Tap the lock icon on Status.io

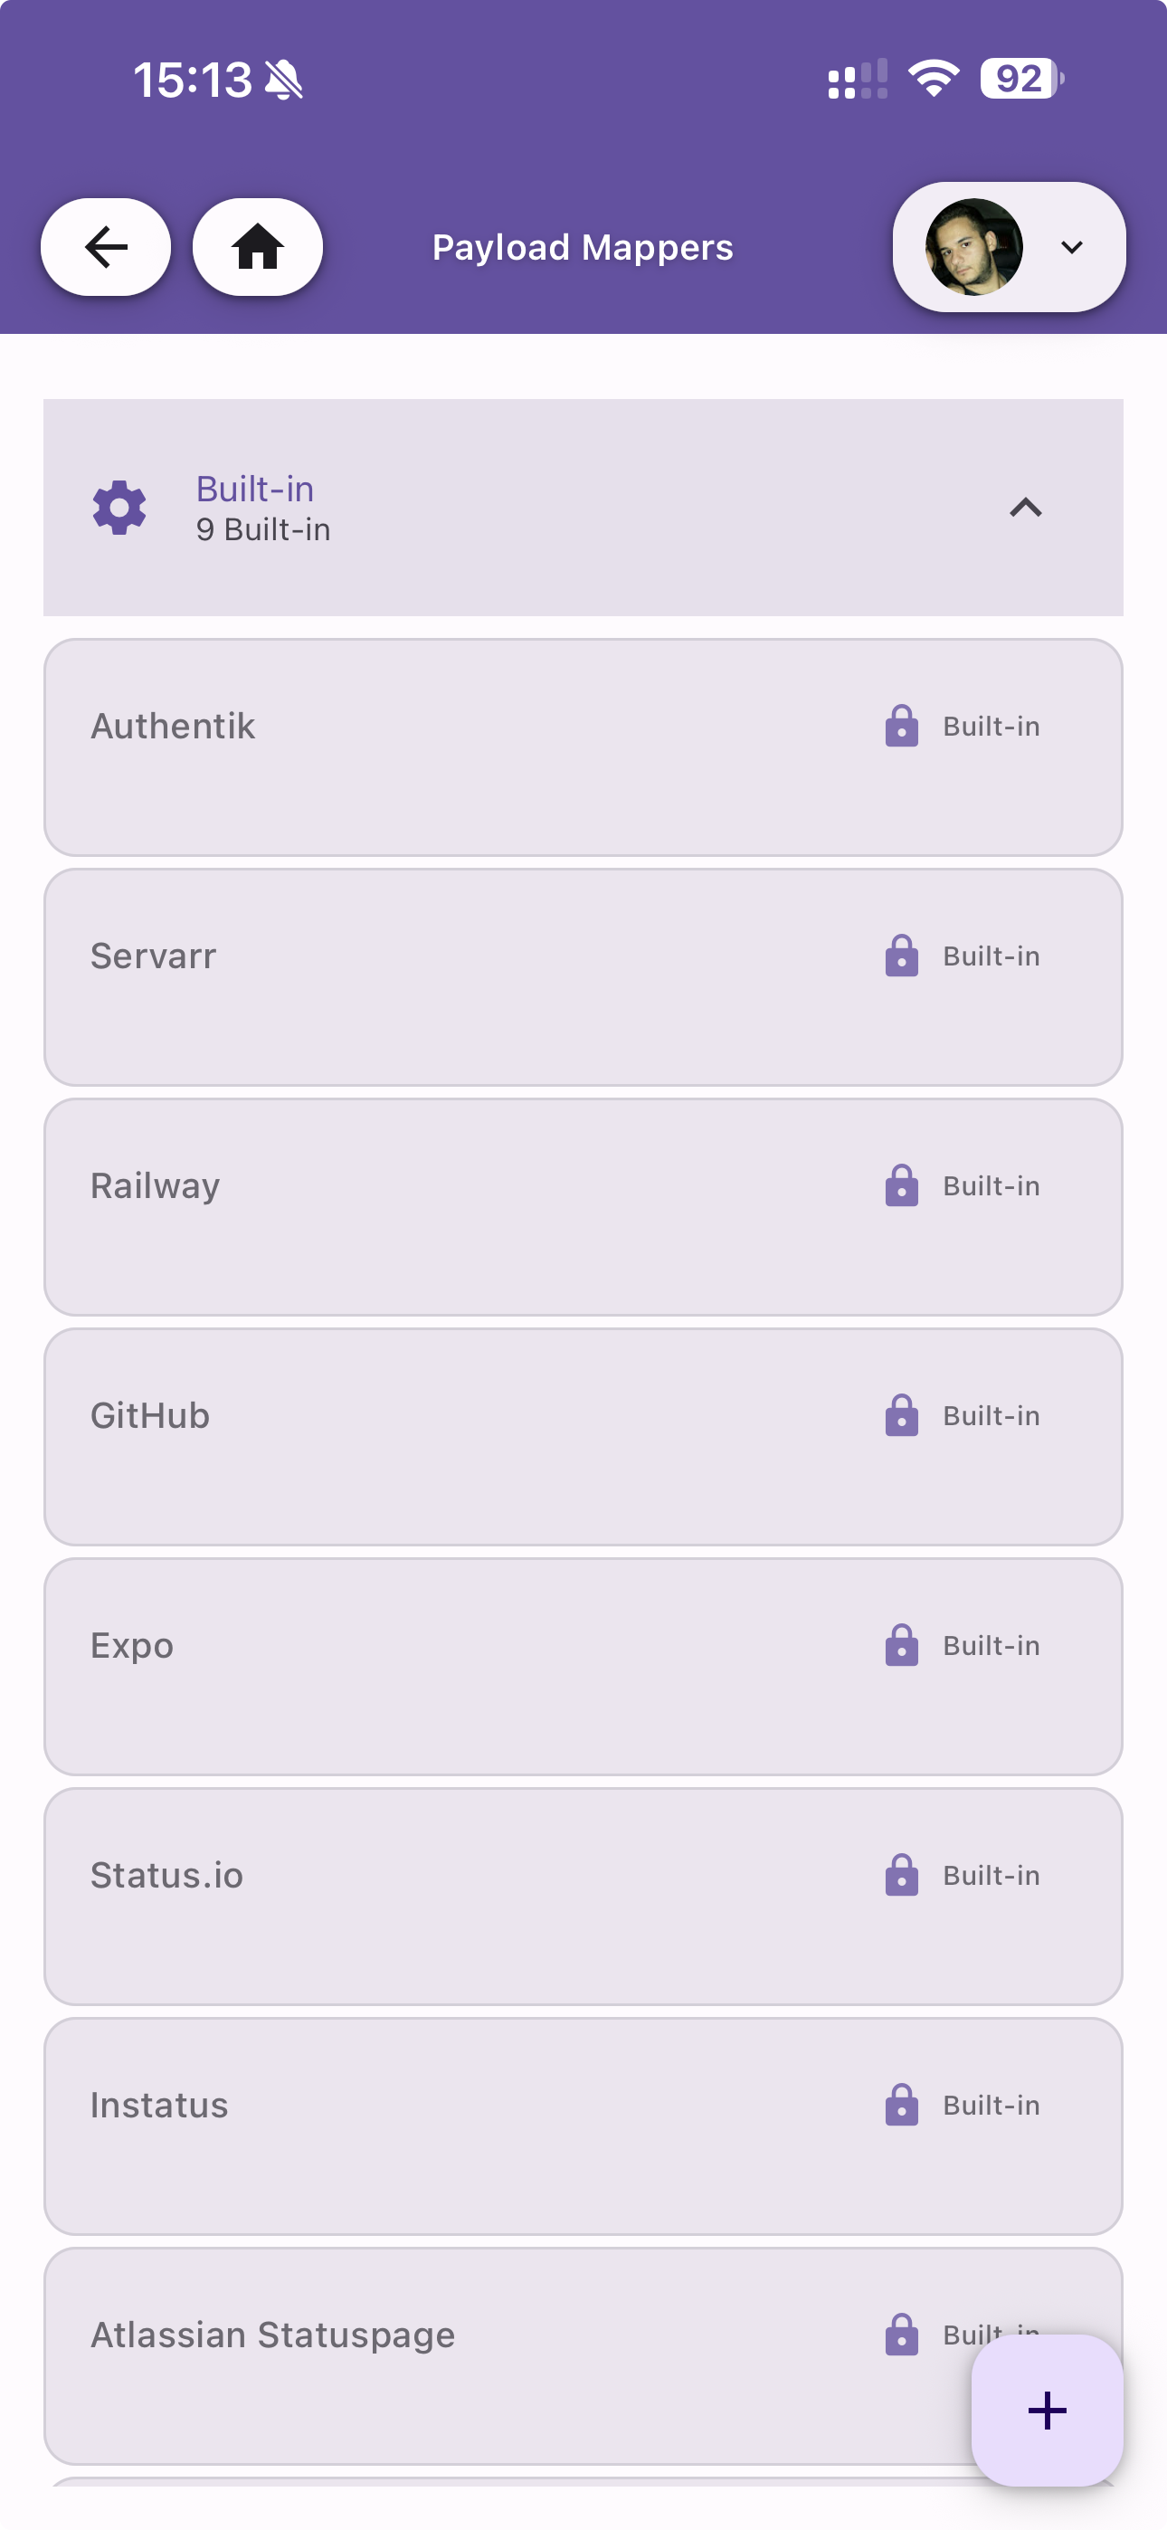(901, 1876)
